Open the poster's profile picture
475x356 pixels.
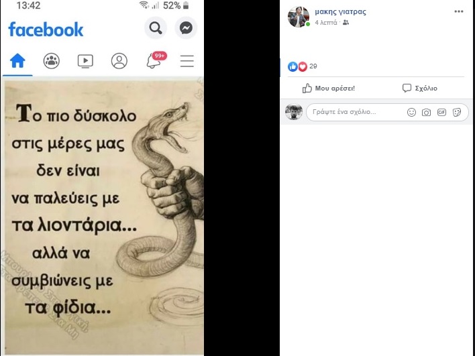tap(299, 17)
